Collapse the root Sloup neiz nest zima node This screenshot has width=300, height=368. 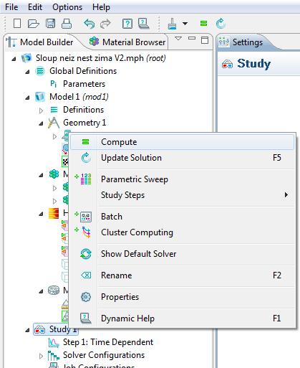pos(14,59)
